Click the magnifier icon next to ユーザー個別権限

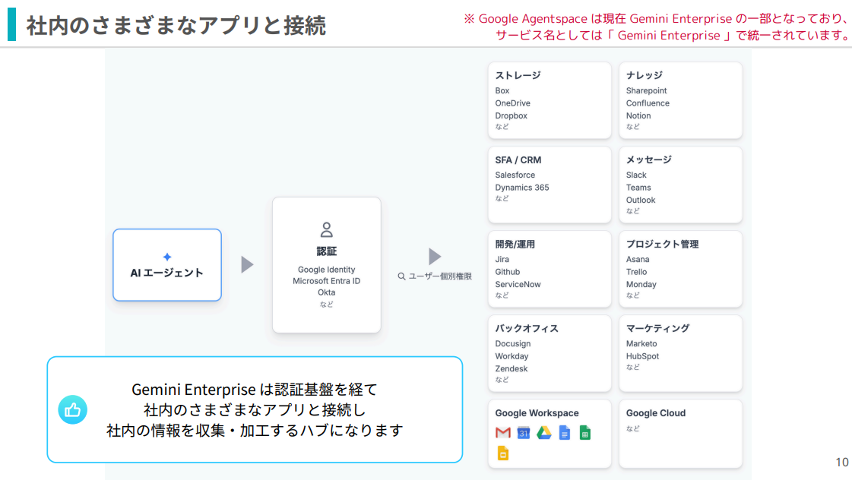click(401, 276)
